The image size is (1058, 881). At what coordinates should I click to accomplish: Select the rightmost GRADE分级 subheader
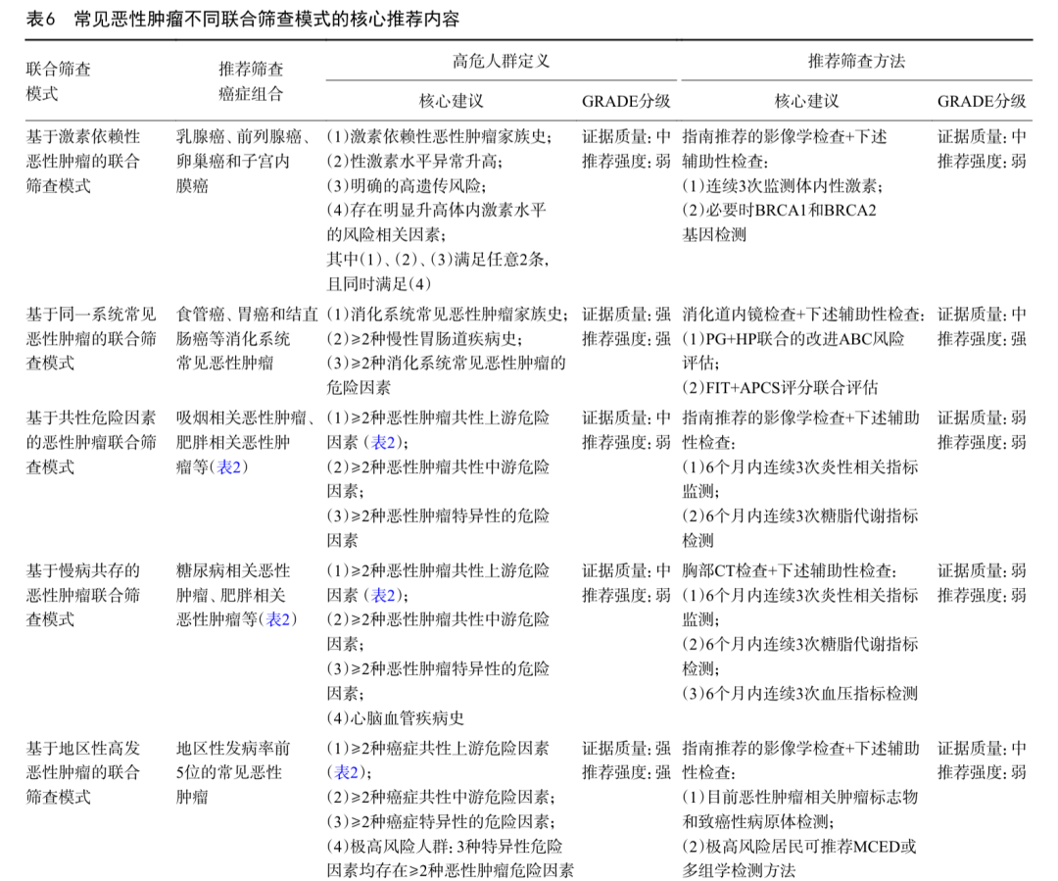click(x=981, y=101)
